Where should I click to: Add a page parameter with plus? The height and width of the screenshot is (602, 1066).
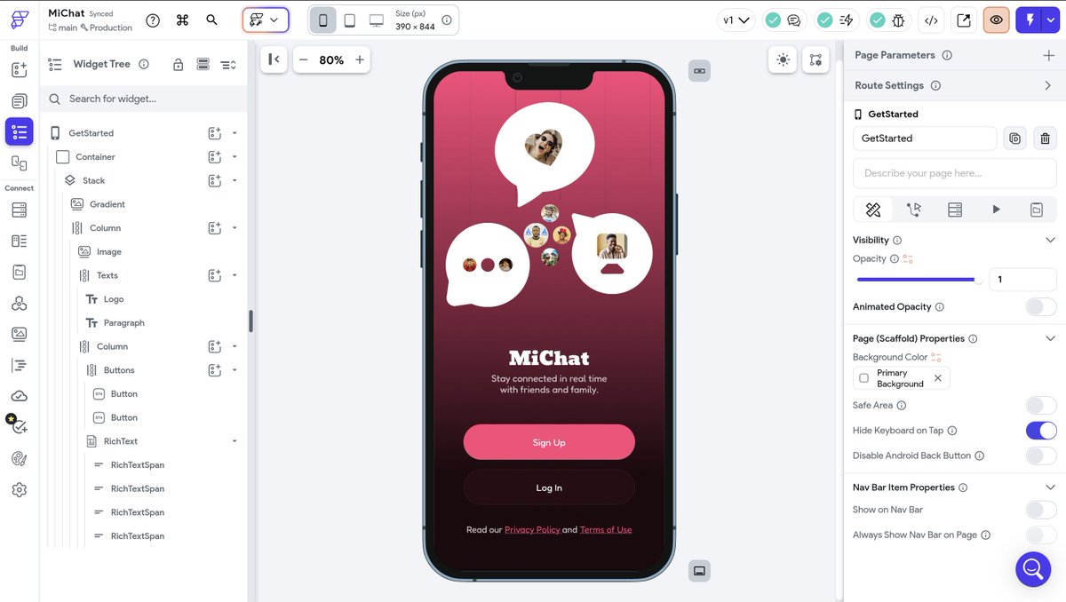(x=1048, y=55)
